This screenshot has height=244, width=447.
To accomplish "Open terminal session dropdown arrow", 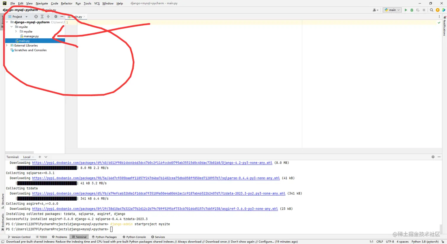I will [46, 157].
